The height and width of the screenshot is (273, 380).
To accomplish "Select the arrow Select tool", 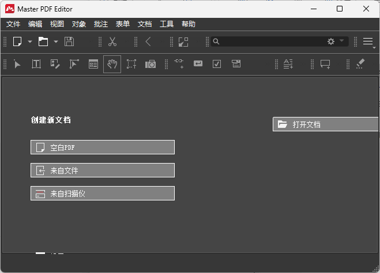I will click(17, 64).
